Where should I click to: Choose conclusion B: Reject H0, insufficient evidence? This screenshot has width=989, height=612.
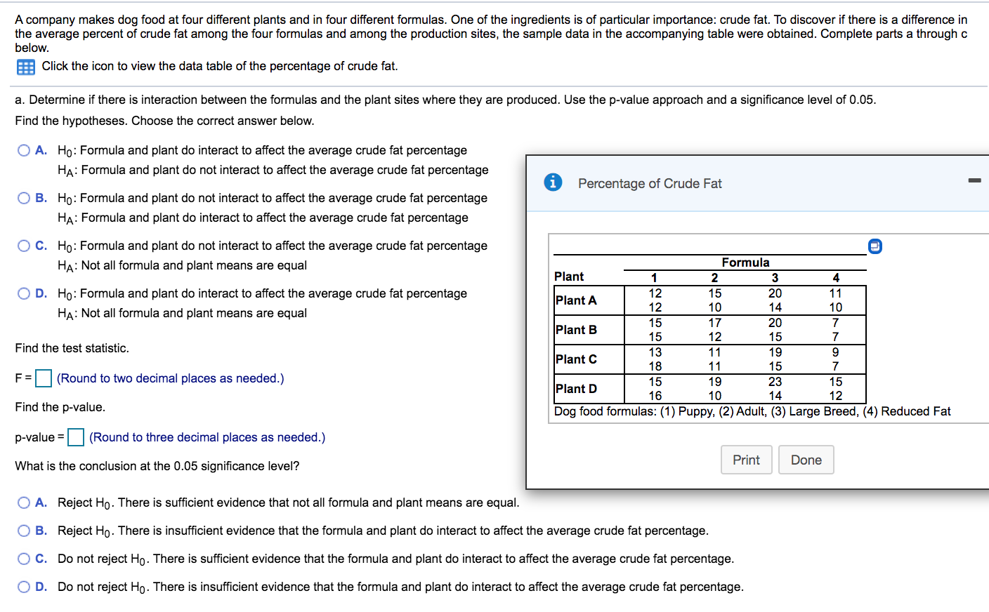[x=24, y=531]
